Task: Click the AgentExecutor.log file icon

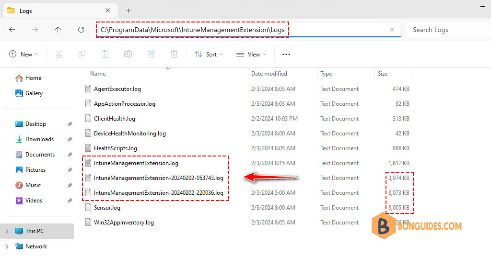Action: click(88, 89)
